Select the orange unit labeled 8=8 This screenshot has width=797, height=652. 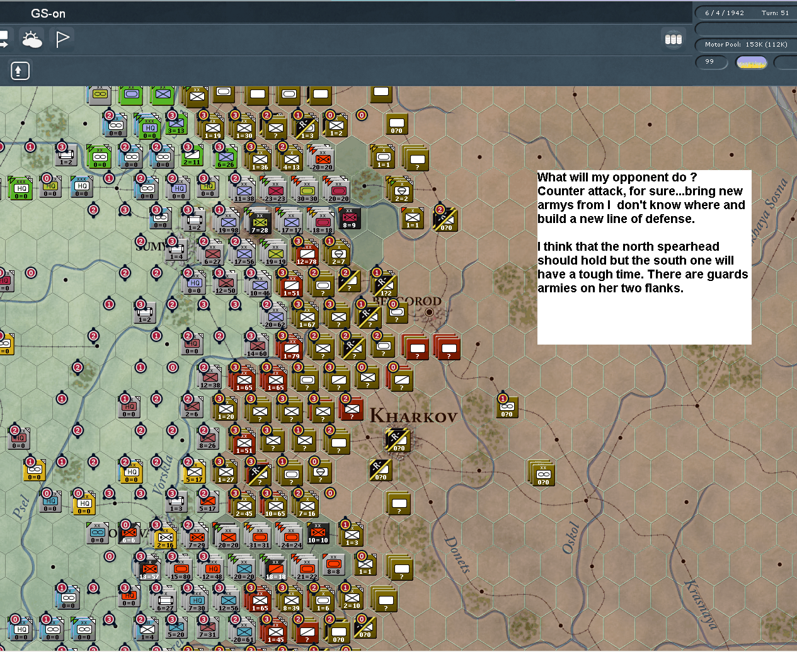point(333,564)
